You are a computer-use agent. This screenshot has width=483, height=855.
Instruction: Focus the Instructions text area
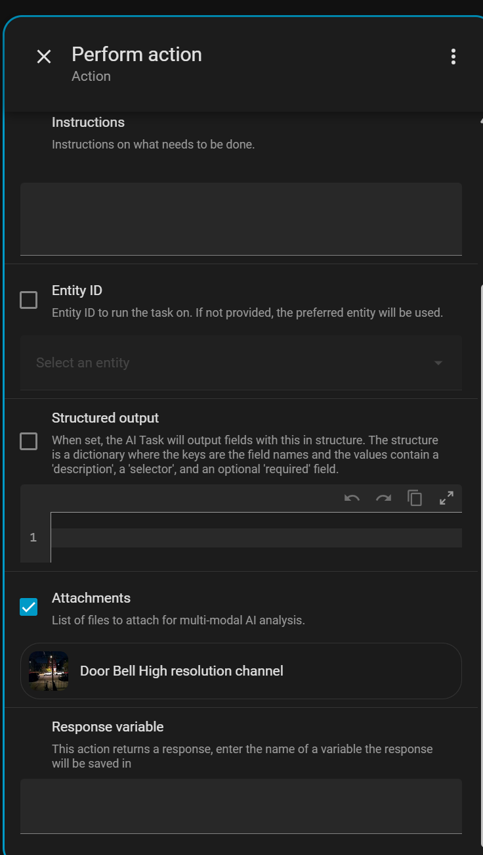coord(241,218)
